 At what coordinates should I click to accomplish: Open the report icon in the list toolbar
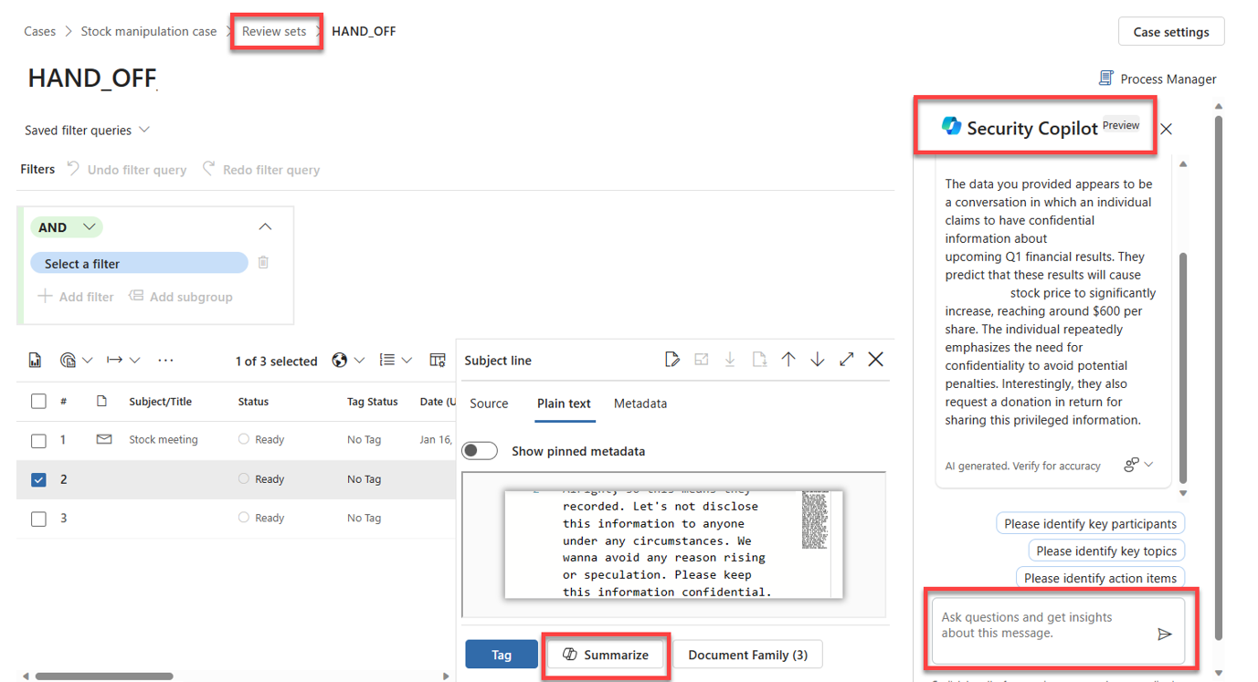(36, 361)
